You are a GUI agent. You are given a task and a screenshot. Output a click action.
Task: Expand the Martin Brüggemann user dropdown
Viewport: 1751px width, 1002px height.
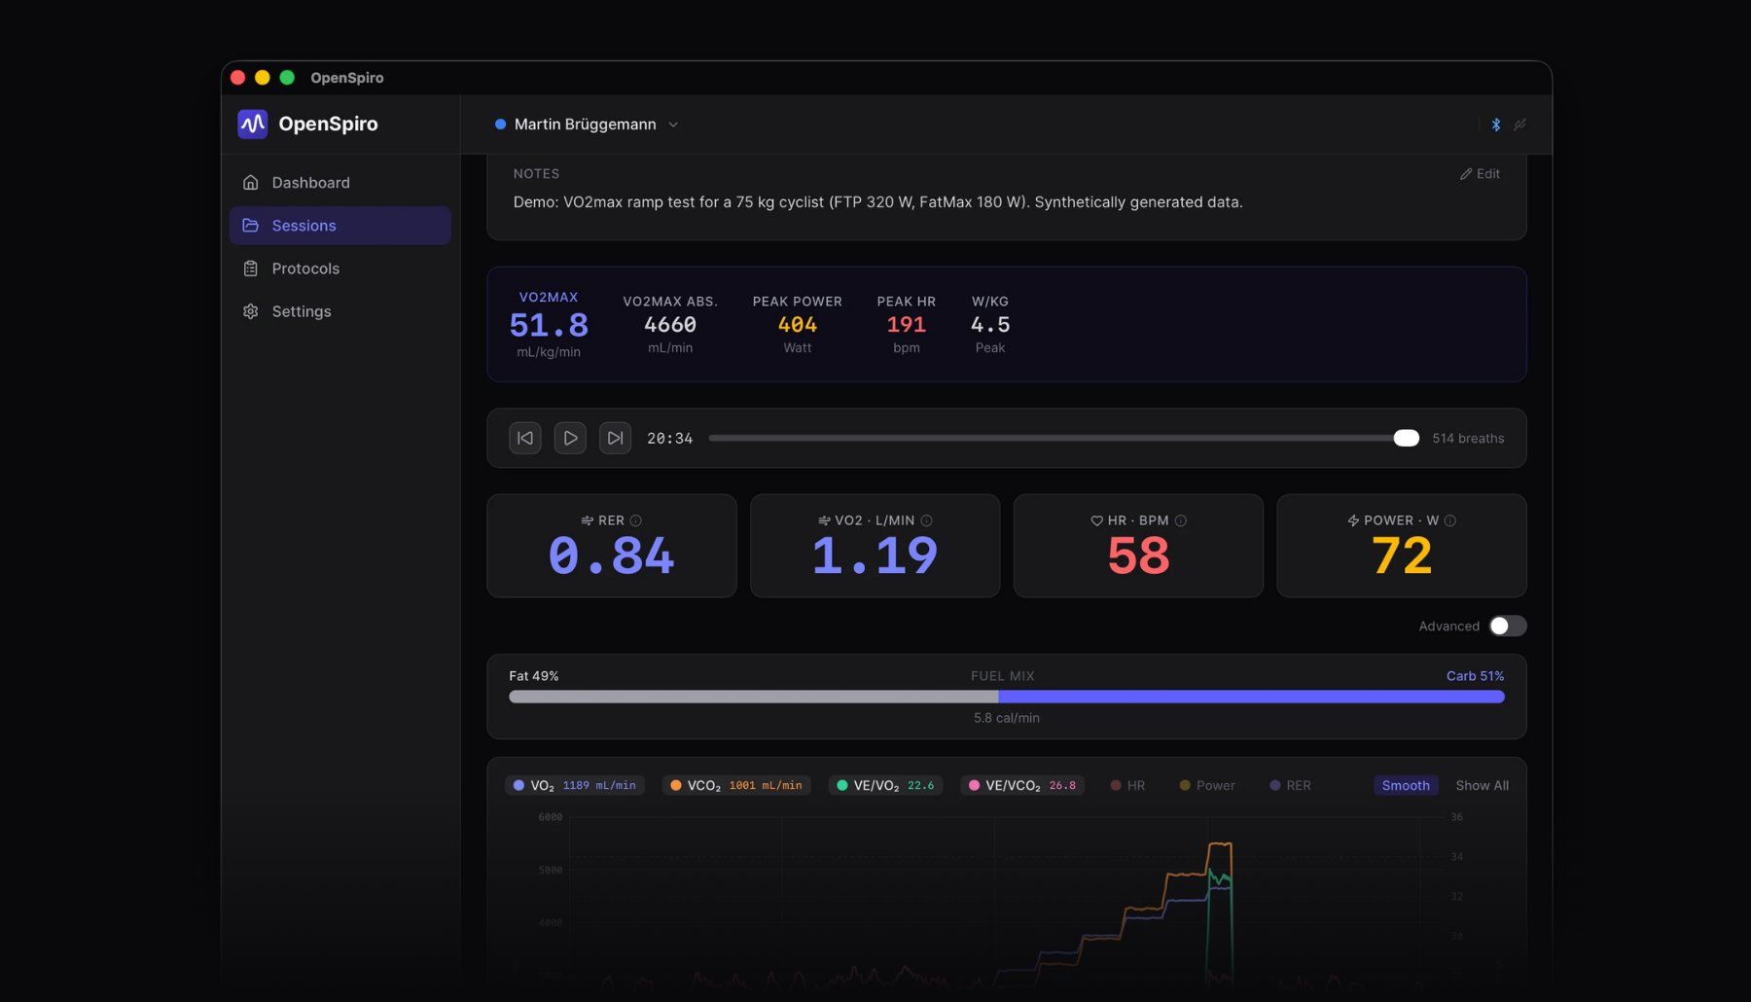[587, 125]
